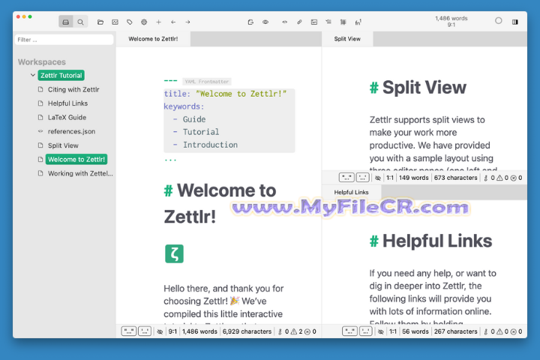Collapse the Zettlr Tutorial workspace chevron
Viewport: 540px width, 360px height.
coord(33,75)
